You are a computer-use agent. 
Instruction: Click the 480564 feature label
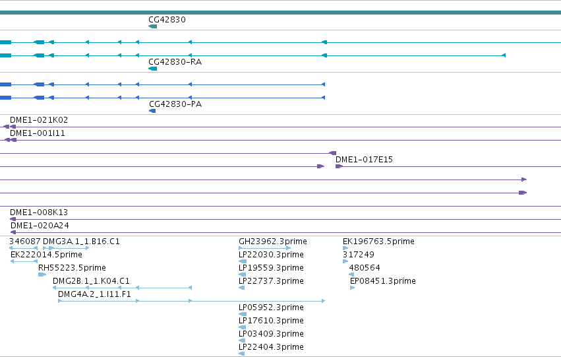[365, 268]
